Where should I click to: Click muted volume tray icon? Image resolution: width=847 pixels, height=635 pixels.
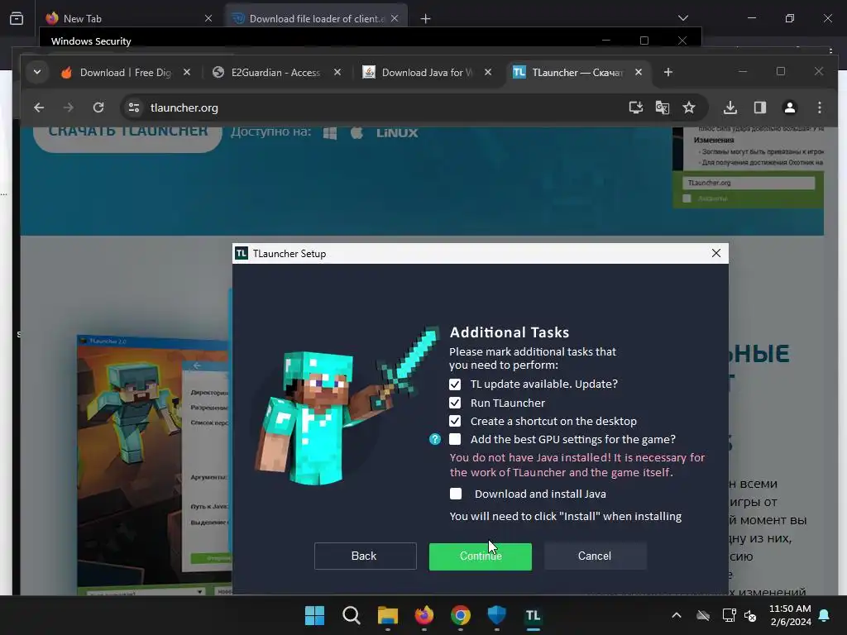coord(750,615)
